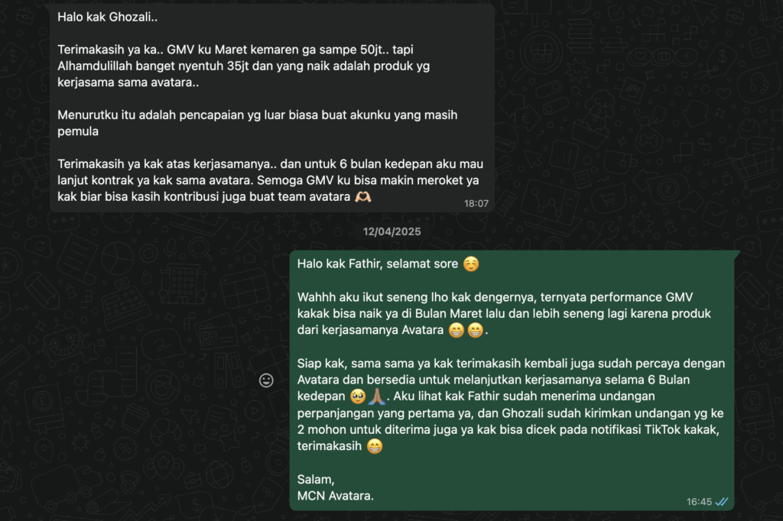Click the pleading face emoji after "kedepan"
783x521 pixels.
tap(358, 396)
